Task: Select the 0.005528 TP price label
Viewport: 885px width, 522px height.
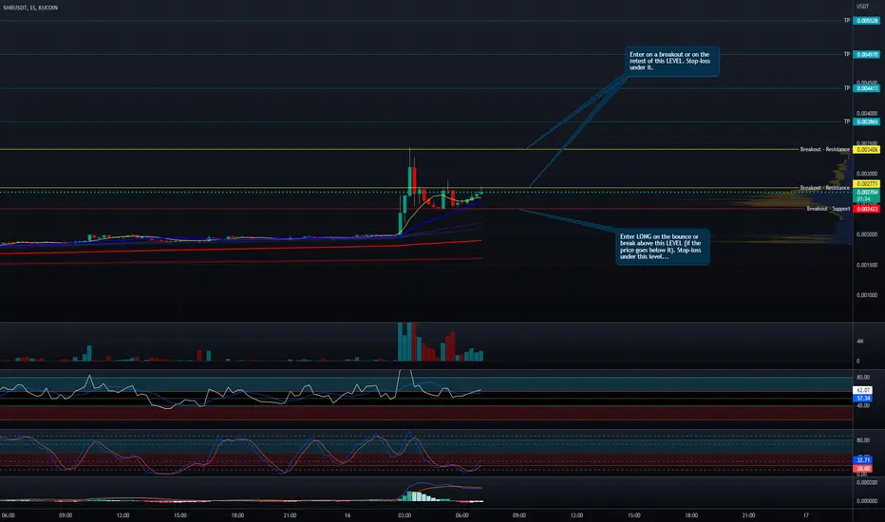Action: point(866,20)
